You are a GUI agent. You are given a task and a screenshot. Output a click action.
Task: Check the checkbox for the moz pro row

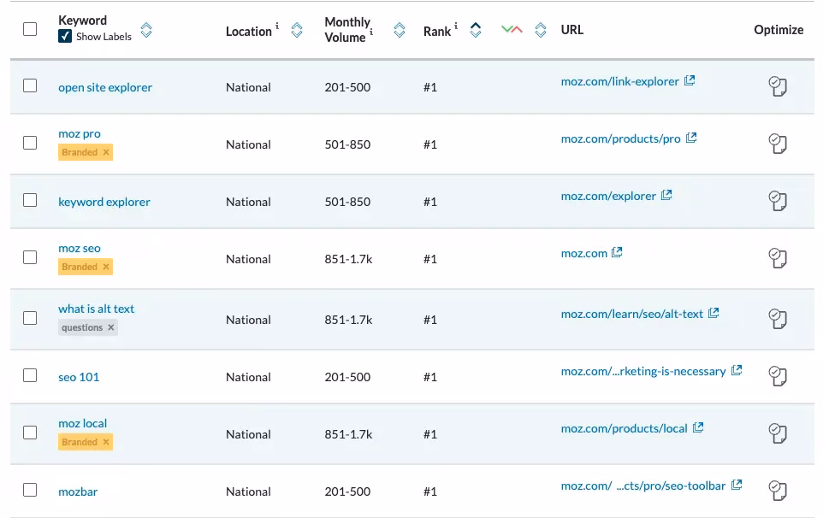click(x=30, y=144)
